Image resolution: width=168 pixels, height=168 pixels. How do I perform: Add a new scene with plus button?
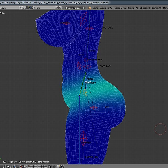[x=57, y=8]
